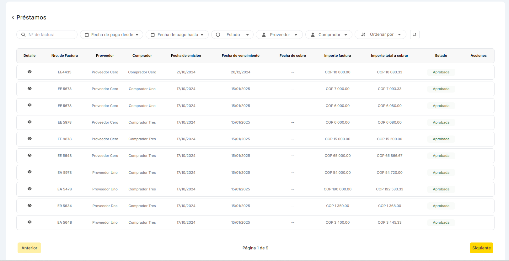509x261 pixels.
Task: View details of invoice EA 5978
Action: point(29,172)
